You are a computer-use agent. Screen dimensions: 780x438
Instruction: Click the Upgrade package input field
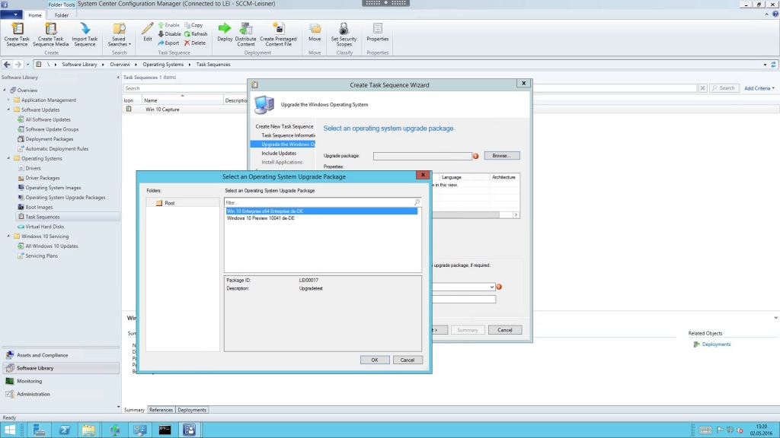coord(422,156)
